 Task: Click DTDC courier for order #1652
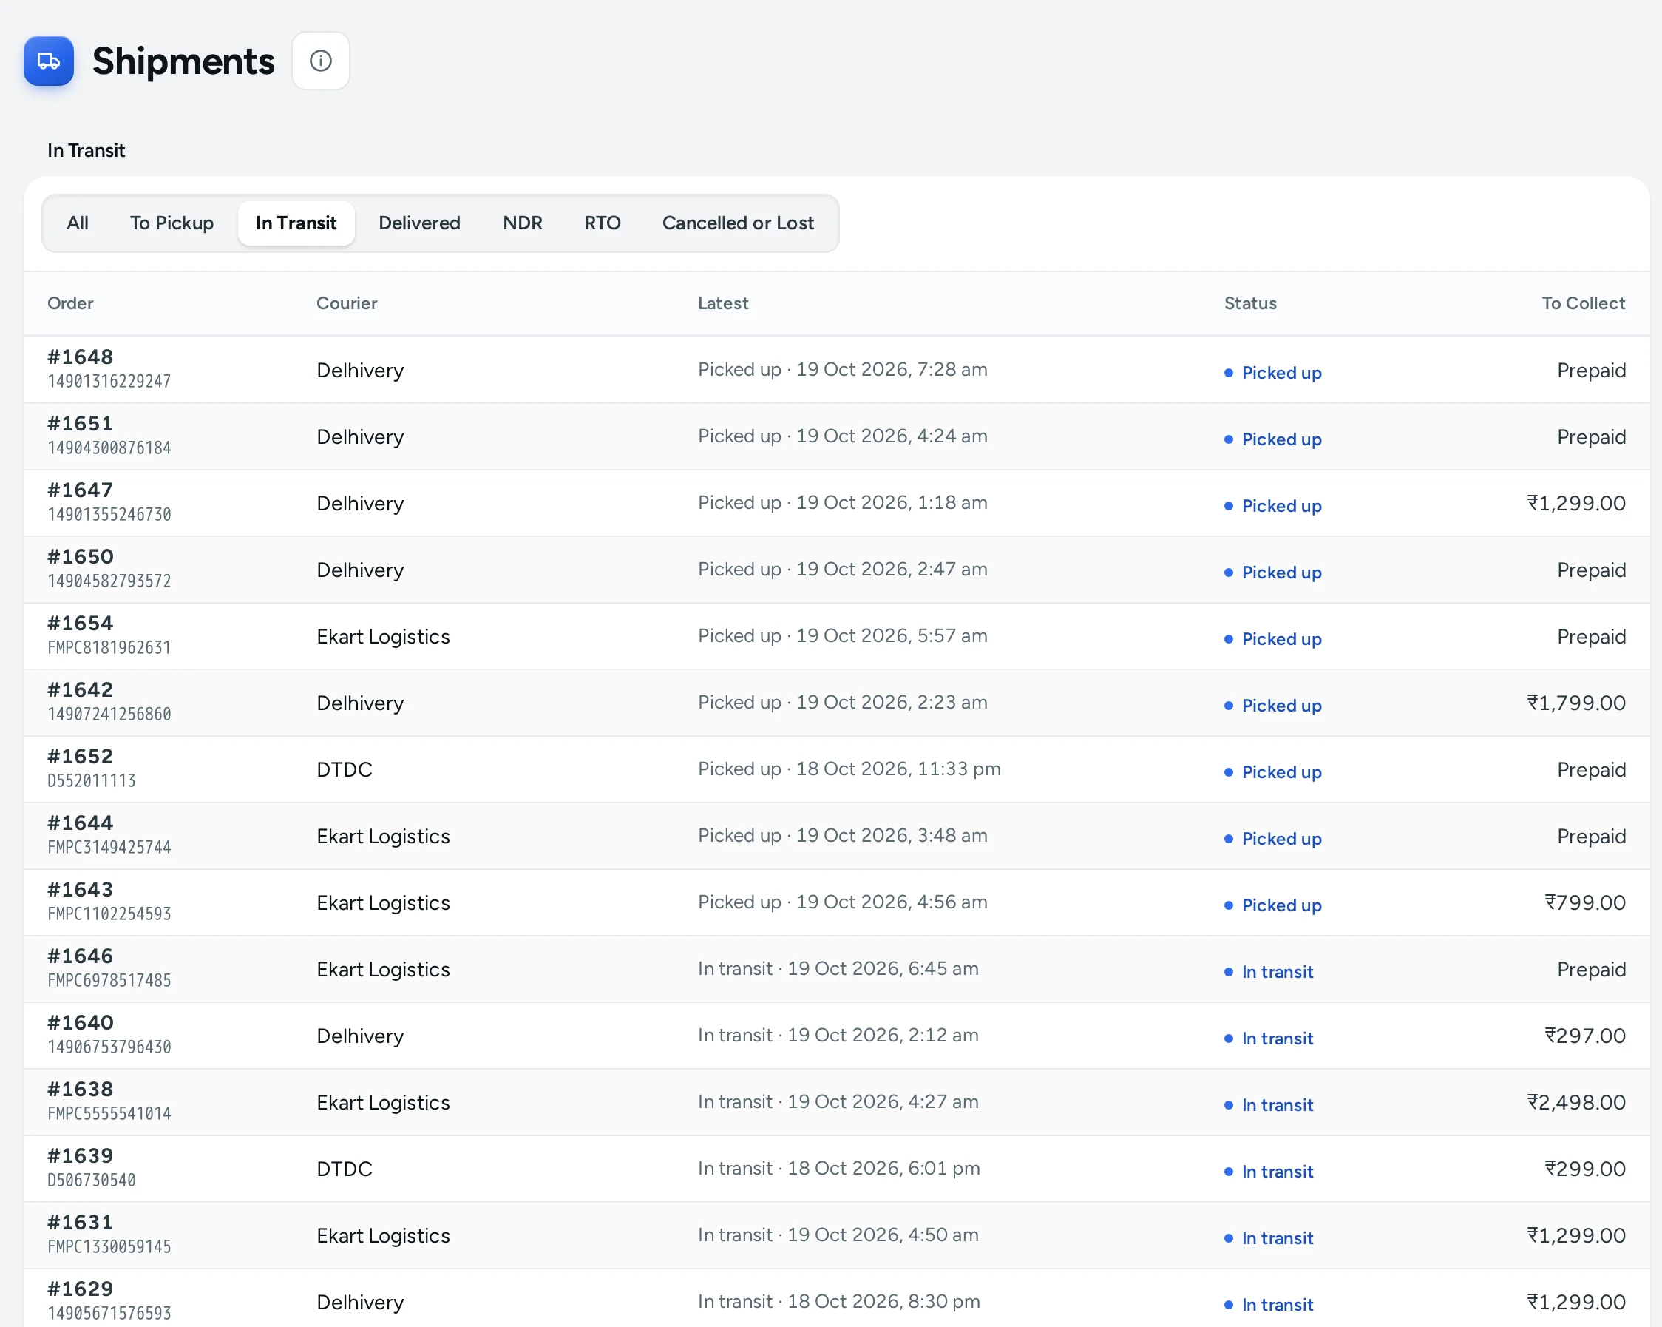[345, 769]
